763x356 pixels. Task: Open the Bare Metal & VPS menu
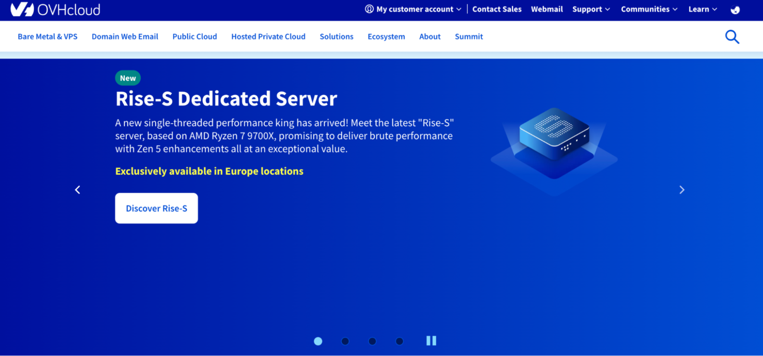(x=47, y=37)
